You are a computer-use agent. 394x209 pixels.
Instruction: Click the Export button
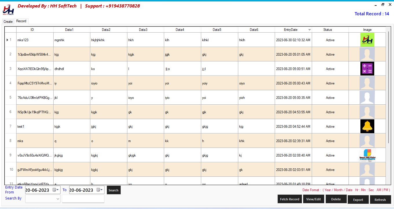tap(358, 199)
